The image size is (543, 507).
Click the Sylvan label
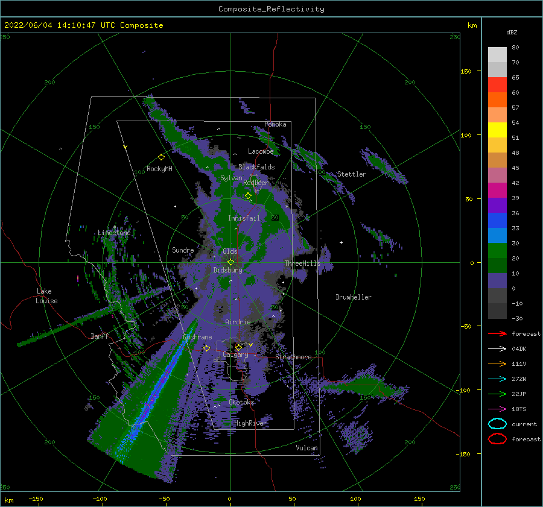(x=231, y=178)
